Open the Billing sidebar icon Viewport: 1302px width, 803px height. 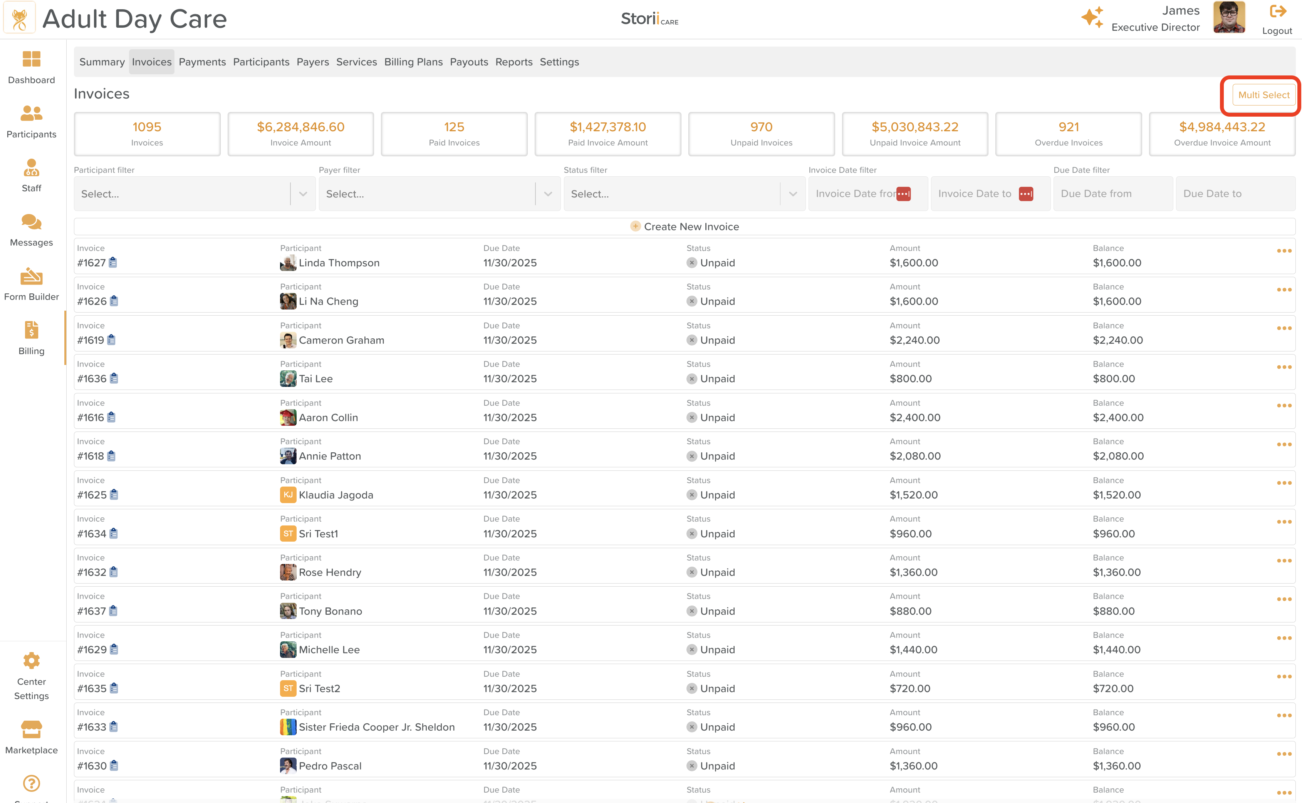point(31,330)
